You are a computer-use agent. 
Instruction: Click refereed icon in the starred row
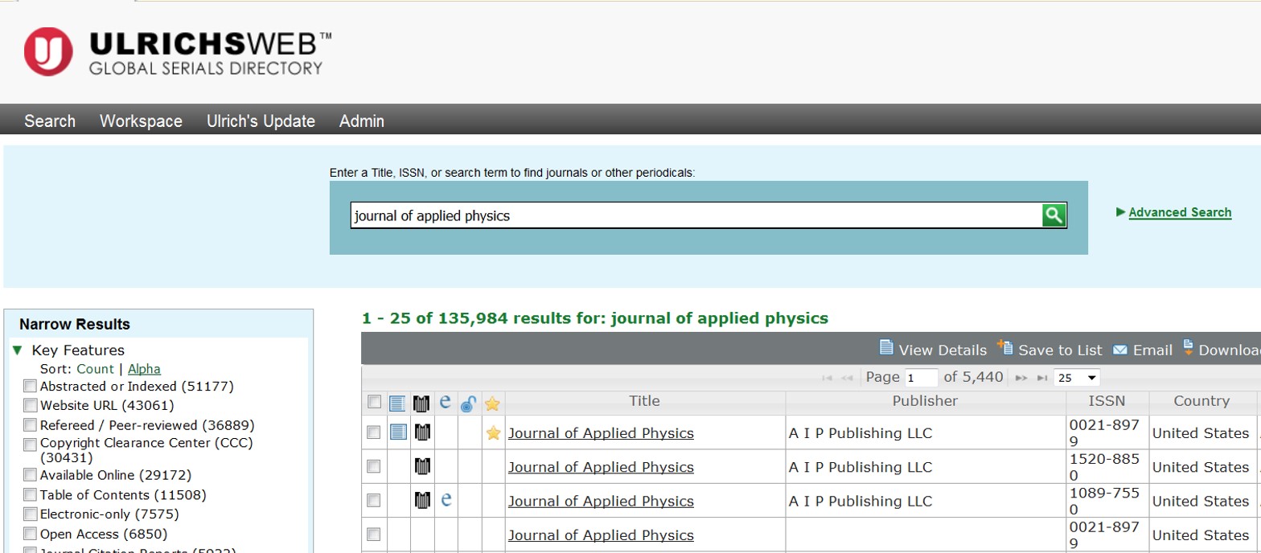coord(421,432)
